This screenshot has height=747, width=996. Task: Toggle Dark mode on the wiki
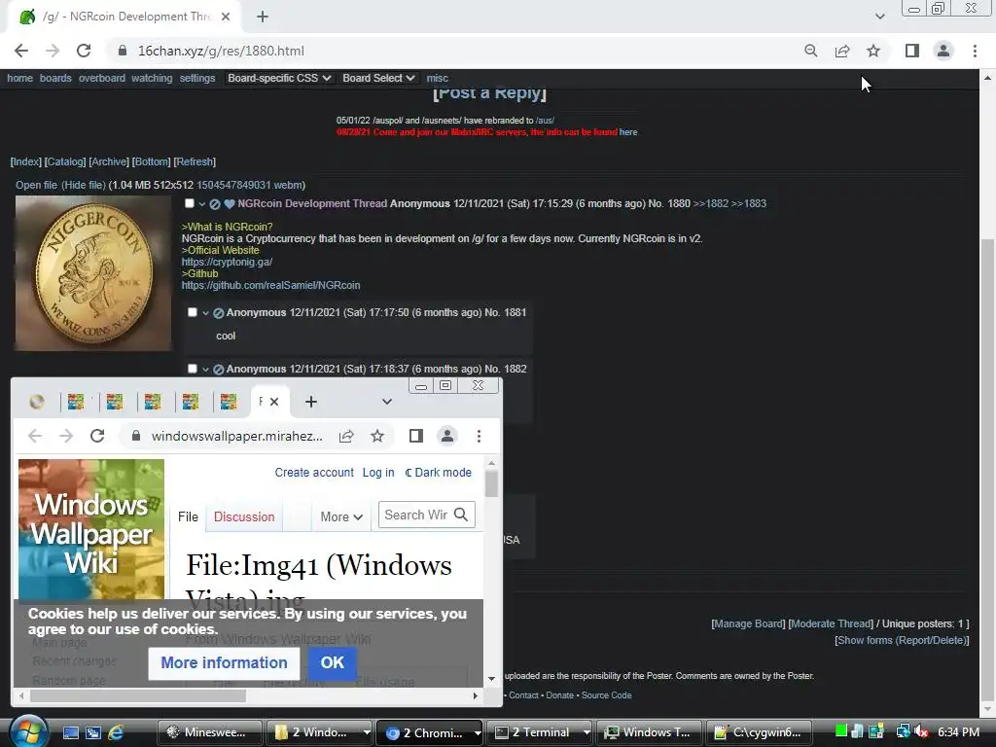[x=439, y=473]
